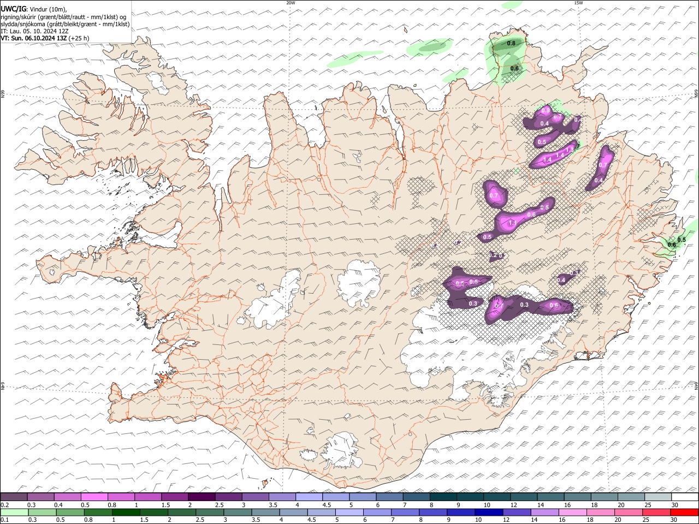
Task: Click the red 30 swatch in the bottom legend row
Action: [x=685, y=512]
